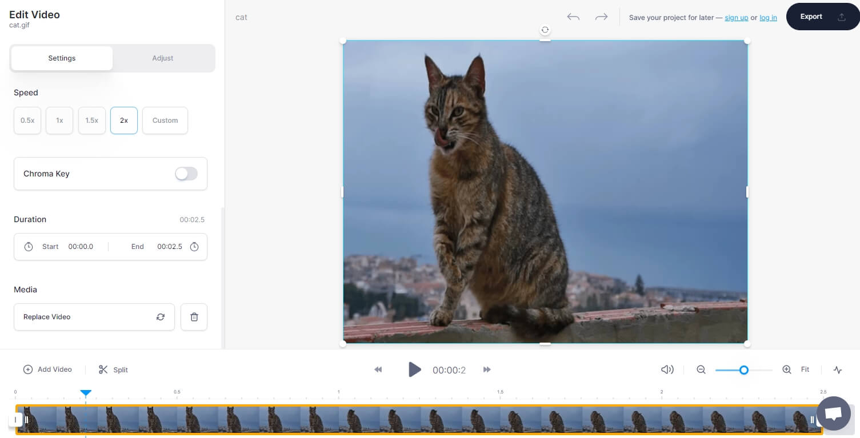
Task: Click the bottom-left corner resize handle
Action: pos(343,343)
